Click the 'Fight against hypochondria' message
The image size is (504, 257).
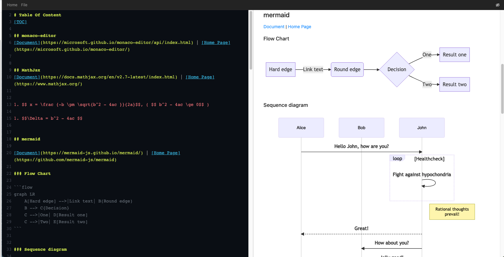click(422, 175)
